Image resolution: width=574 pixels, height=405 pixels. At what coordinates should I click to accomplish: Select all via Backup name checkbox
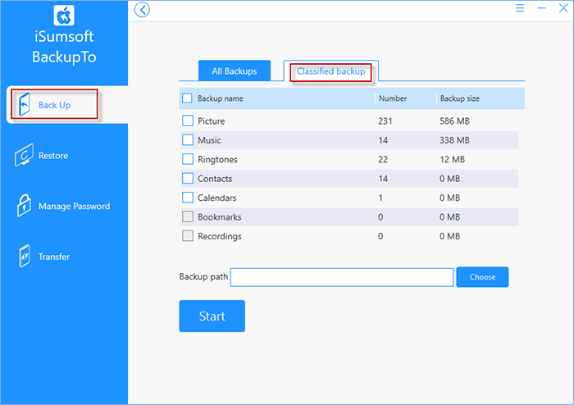[x=188, y=98]
